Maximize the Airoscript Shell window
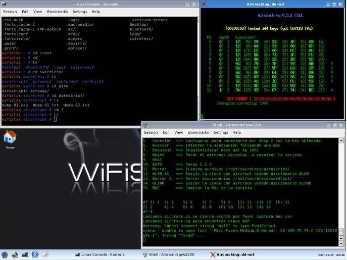The width and height of the screenshot is (347, 260). [x=335, y=125]
